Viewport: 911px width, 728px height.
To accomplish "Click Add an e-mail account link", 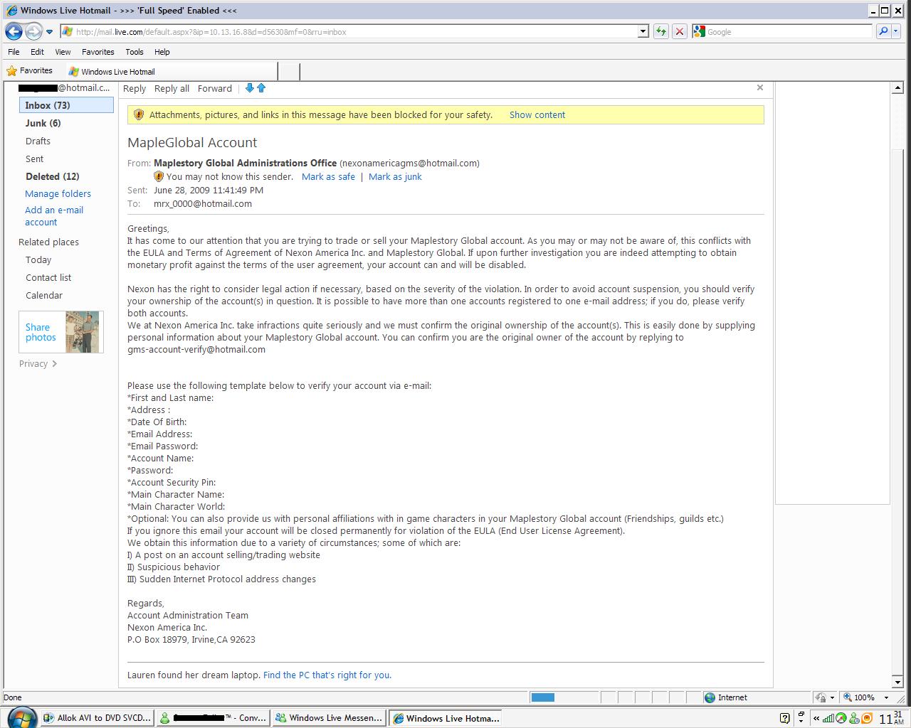I will pyautogui.click(x=54, y=216).
